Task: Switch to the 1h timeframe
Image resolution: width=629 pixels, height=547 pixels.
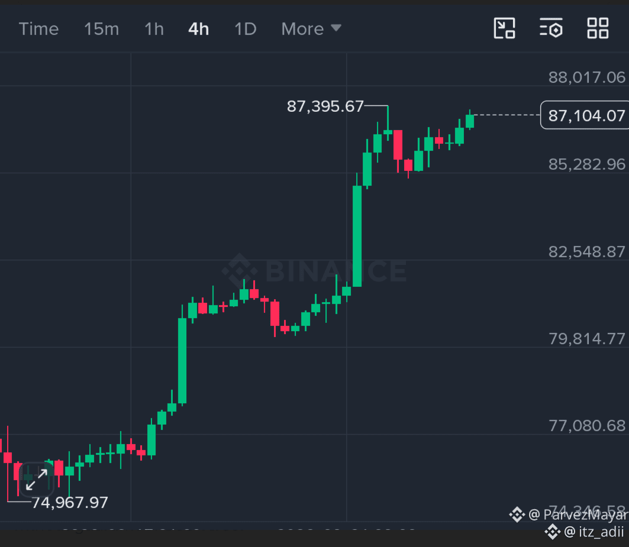Action: [154, 29]
